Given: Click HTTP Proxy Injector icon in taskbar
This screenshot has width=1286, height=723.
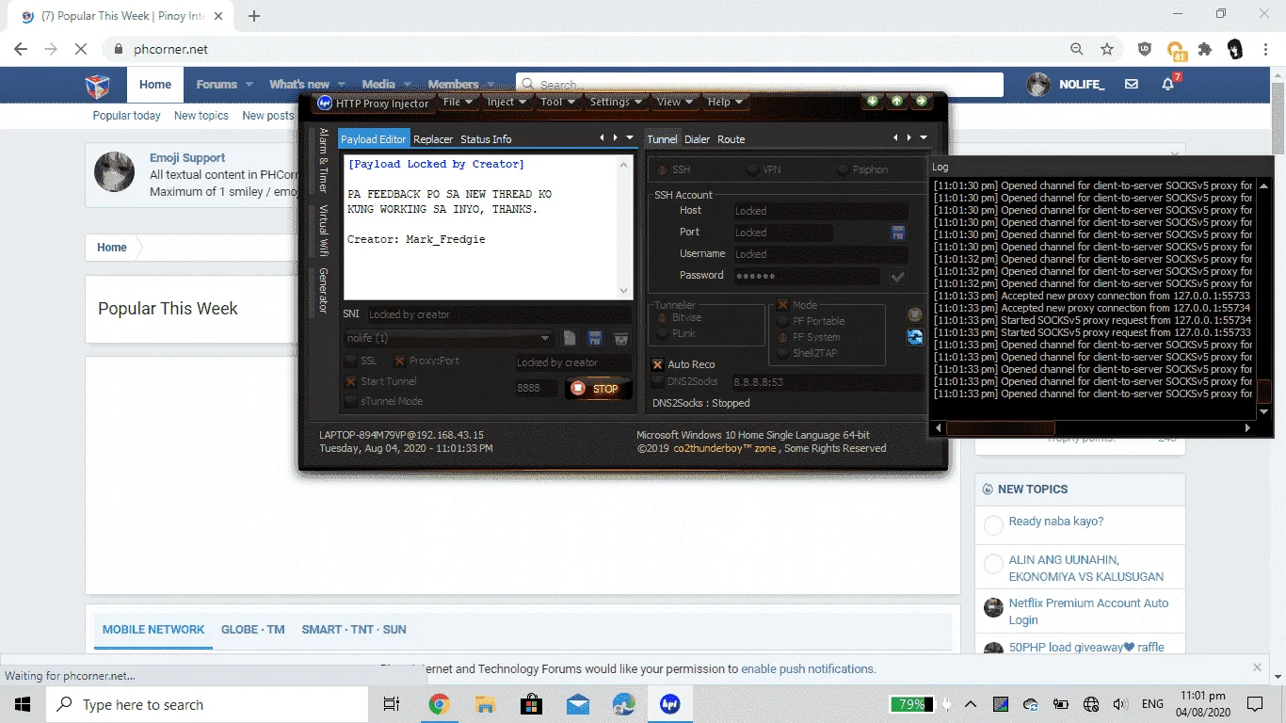Looking at the screenshot, I should tap(669, 704).
